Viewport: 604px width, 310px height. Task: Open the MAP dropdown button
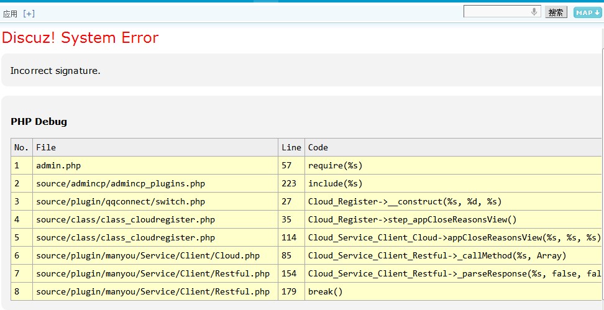pyautogui.click(x=587, y=12)
